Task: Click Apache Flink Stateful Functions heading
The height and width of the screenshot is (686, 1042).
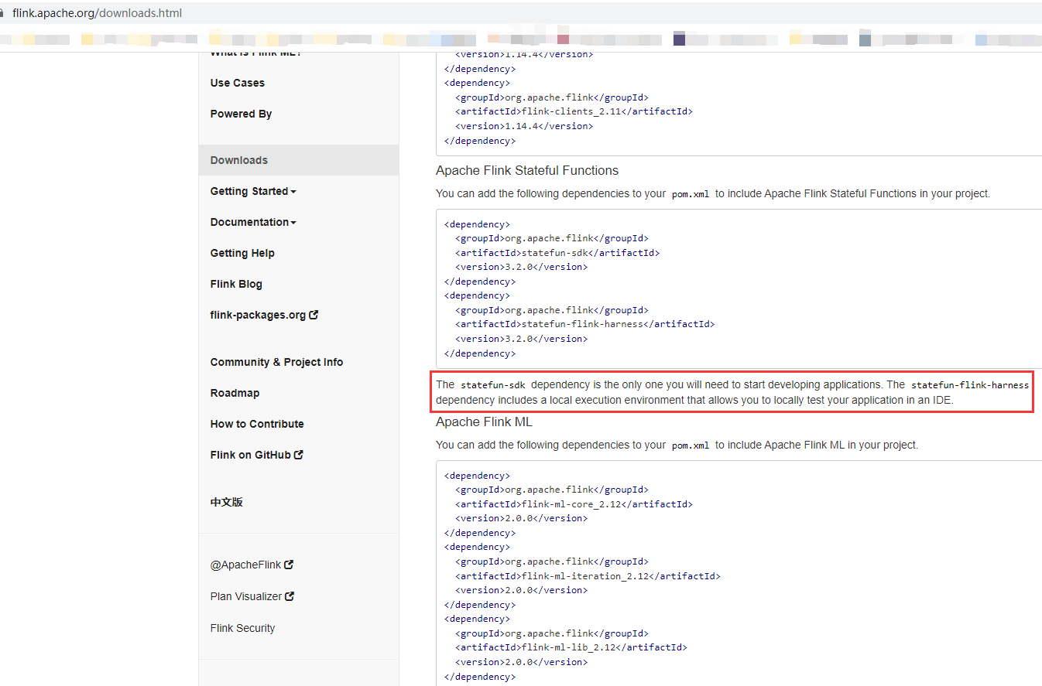Action: click(527, 170)
